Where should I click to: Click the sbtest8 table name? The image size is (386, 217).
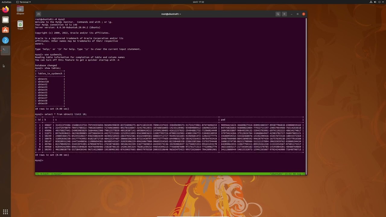tap(43, 101)
